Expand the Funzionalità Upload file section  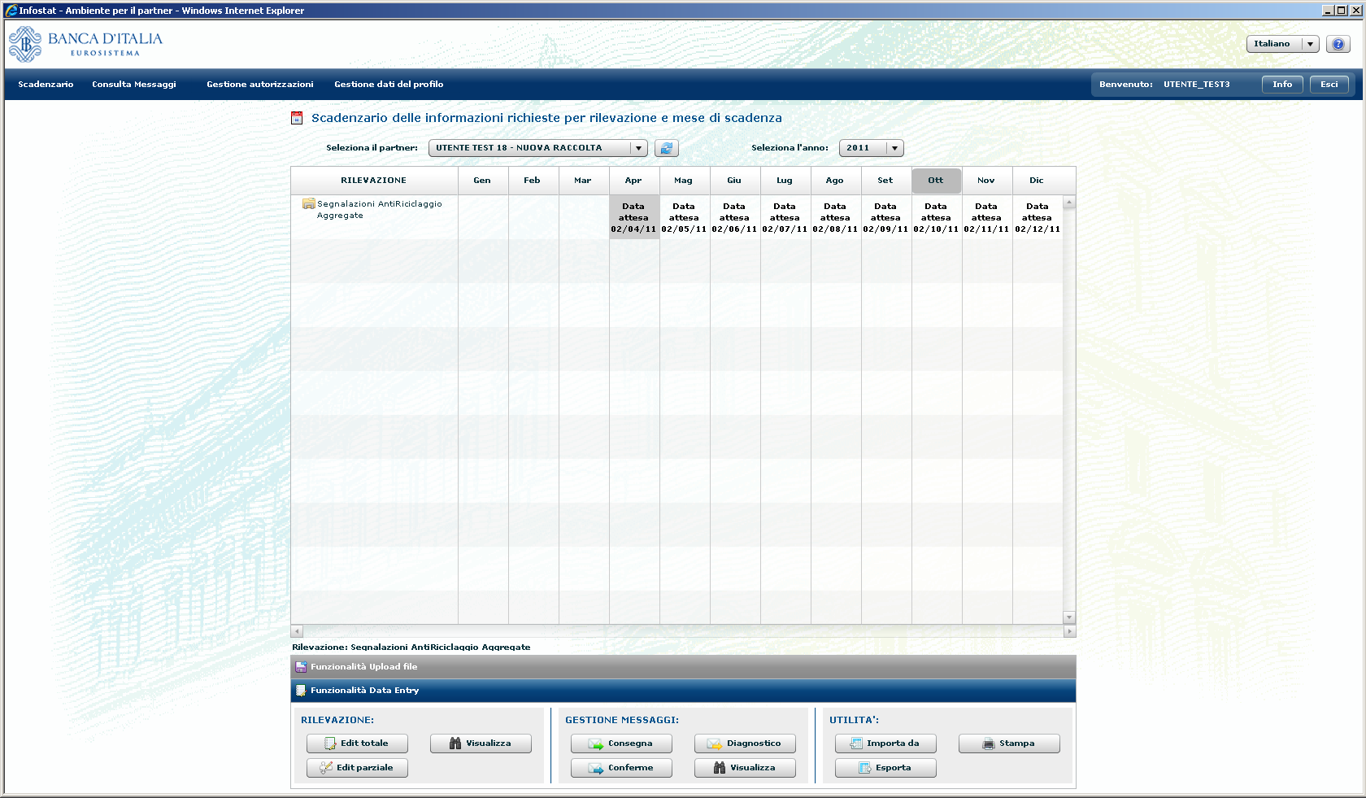tap(683, 667)
